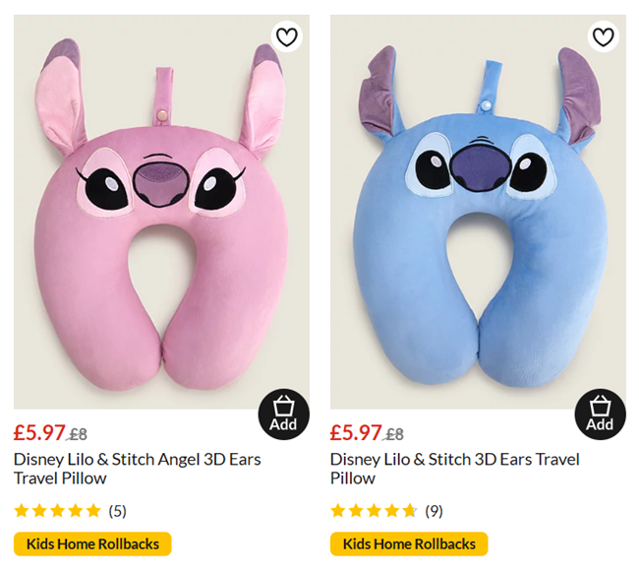Select the Kids Home Rollbacks badge under Angel pillow
The height and width of the screenshot is (574, 639).
92,543
